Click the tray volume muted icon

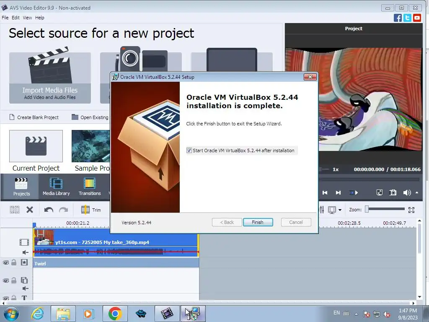point(387,314)
